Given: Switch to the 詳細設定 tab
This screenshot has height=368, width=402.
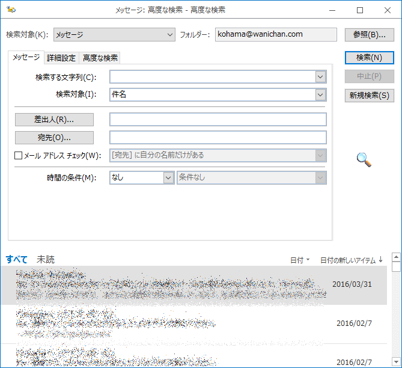Looking at the screenshot, I should [x=61, y=58].
